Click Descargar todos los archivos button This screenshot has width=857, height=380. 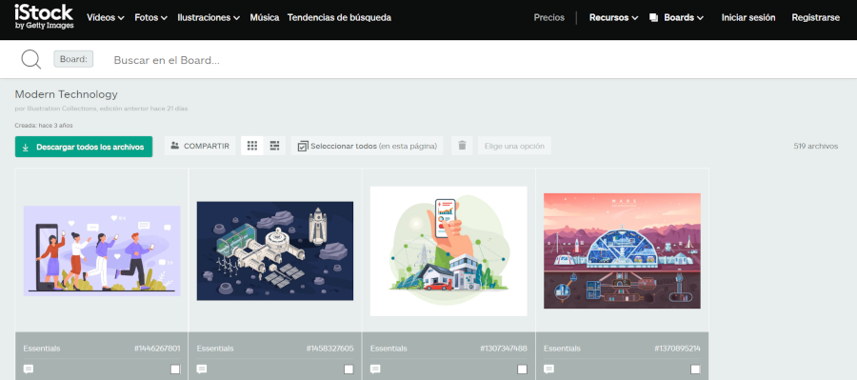pos(84,147)
